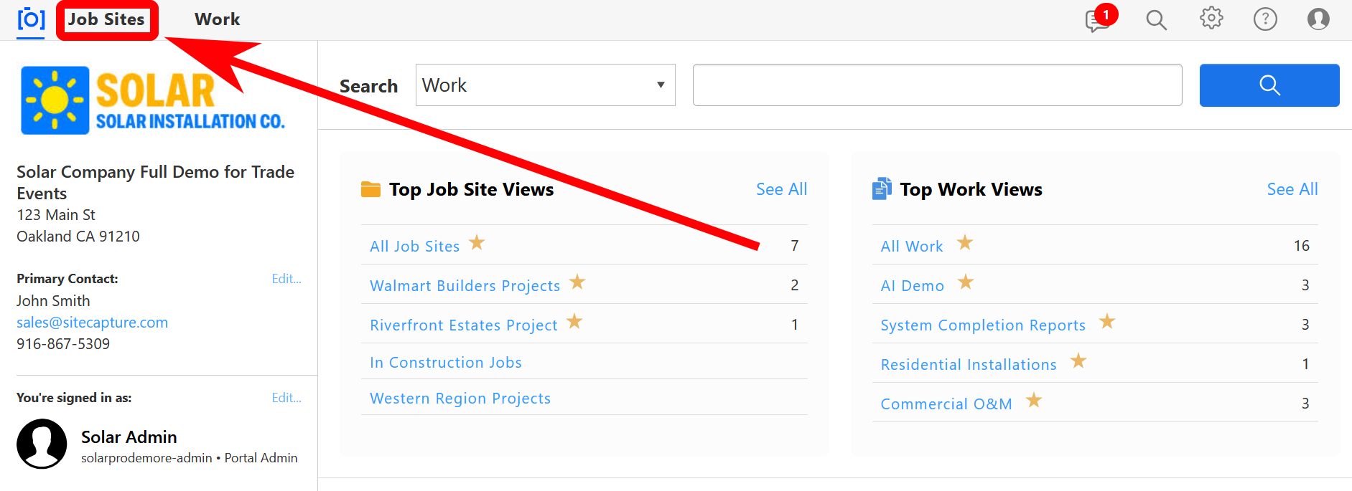Click the phone number 916-867-5309
This screenshot has height=491, width=1352.
tap(63, 344)
